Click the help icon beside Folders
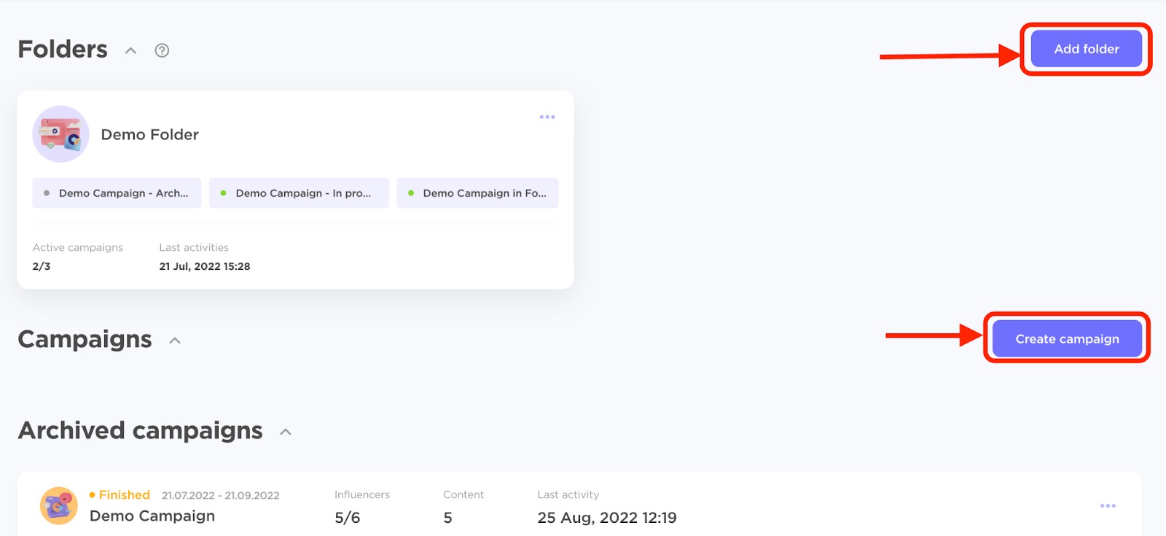The image size is (1166, 536). 162,50
